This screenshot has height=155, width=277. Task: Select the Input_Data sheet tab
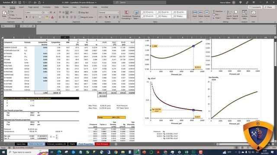21,144
